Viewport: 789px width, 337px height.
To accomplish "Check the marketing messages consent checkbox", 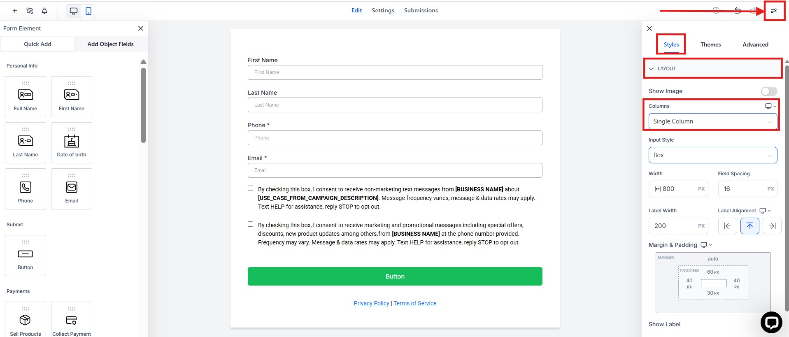I will click(251, 224).
